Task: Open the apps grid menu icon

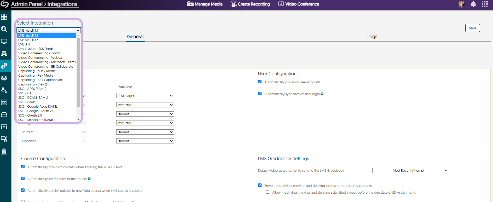Action: pyautogui.click(x=485, y=4)
